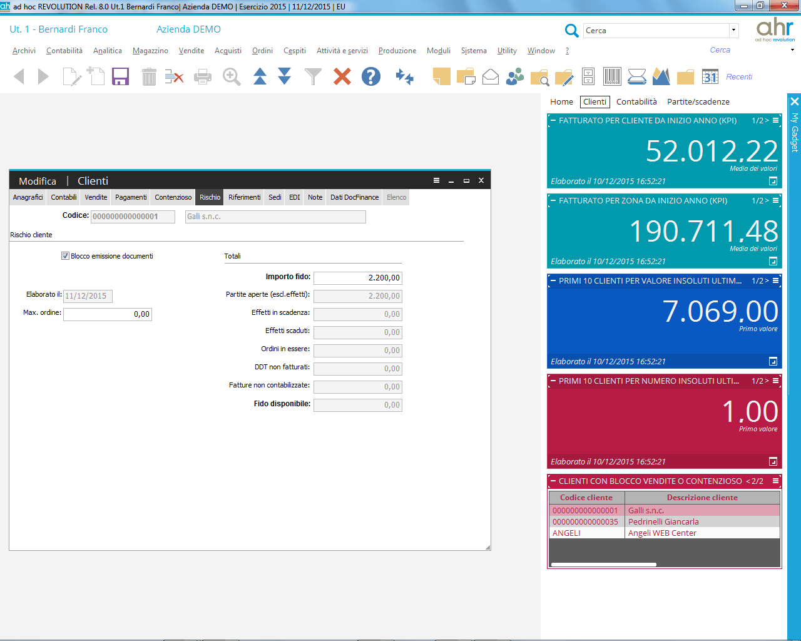Open the Magazzino menu
This screenshot has width=801, height=641.
[x=150, y=51]
